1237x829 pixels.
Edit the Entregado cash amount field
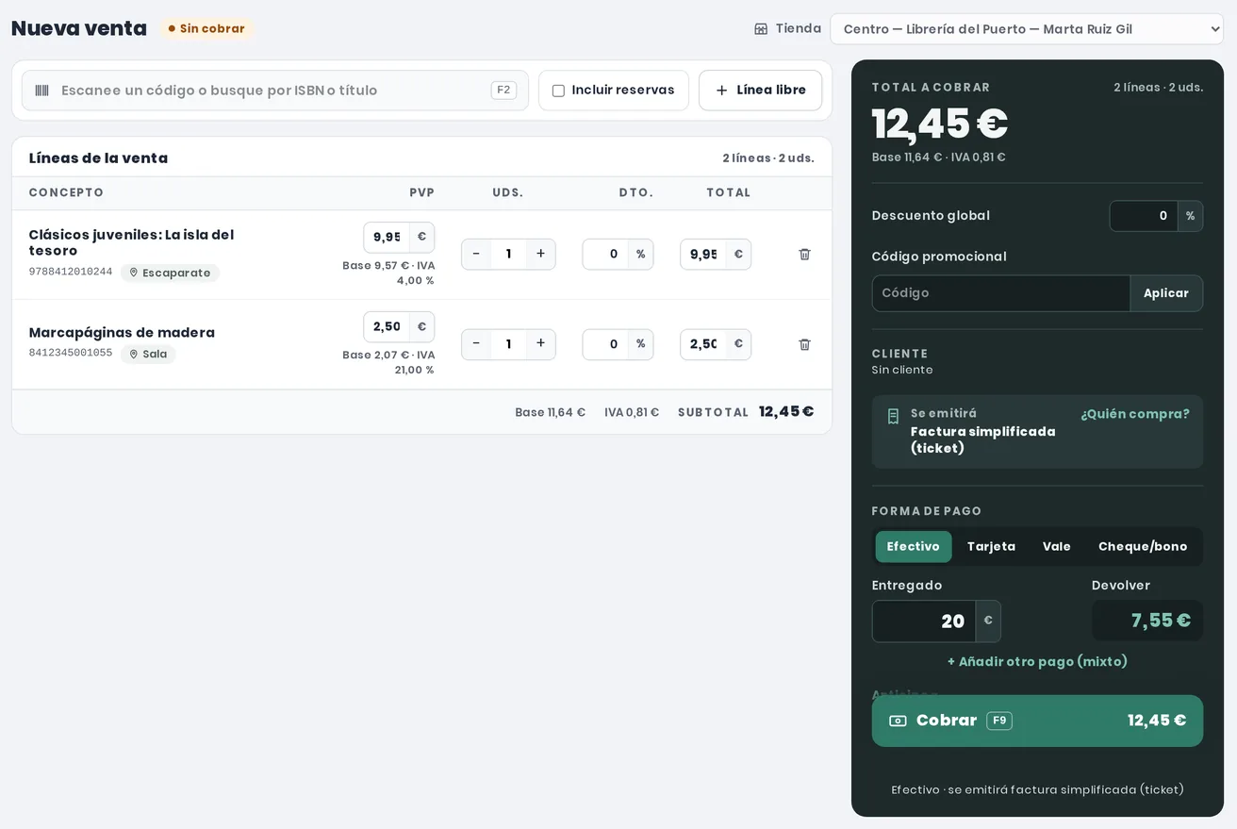[924, 622]
